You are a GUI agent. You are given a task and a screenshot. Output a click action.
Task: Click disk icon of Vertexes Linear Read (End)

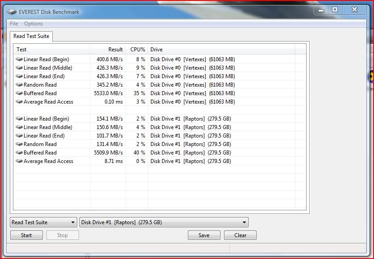coord(19,76)
